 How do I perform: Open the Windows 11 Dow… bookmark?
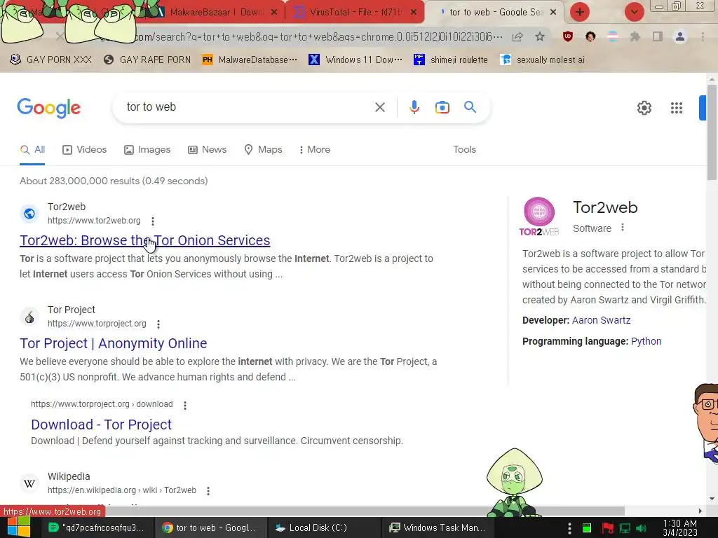[355, 60]
